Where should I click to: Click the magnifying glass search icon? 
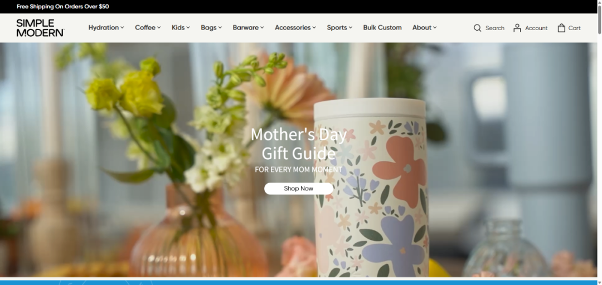(x=477, y=28)
